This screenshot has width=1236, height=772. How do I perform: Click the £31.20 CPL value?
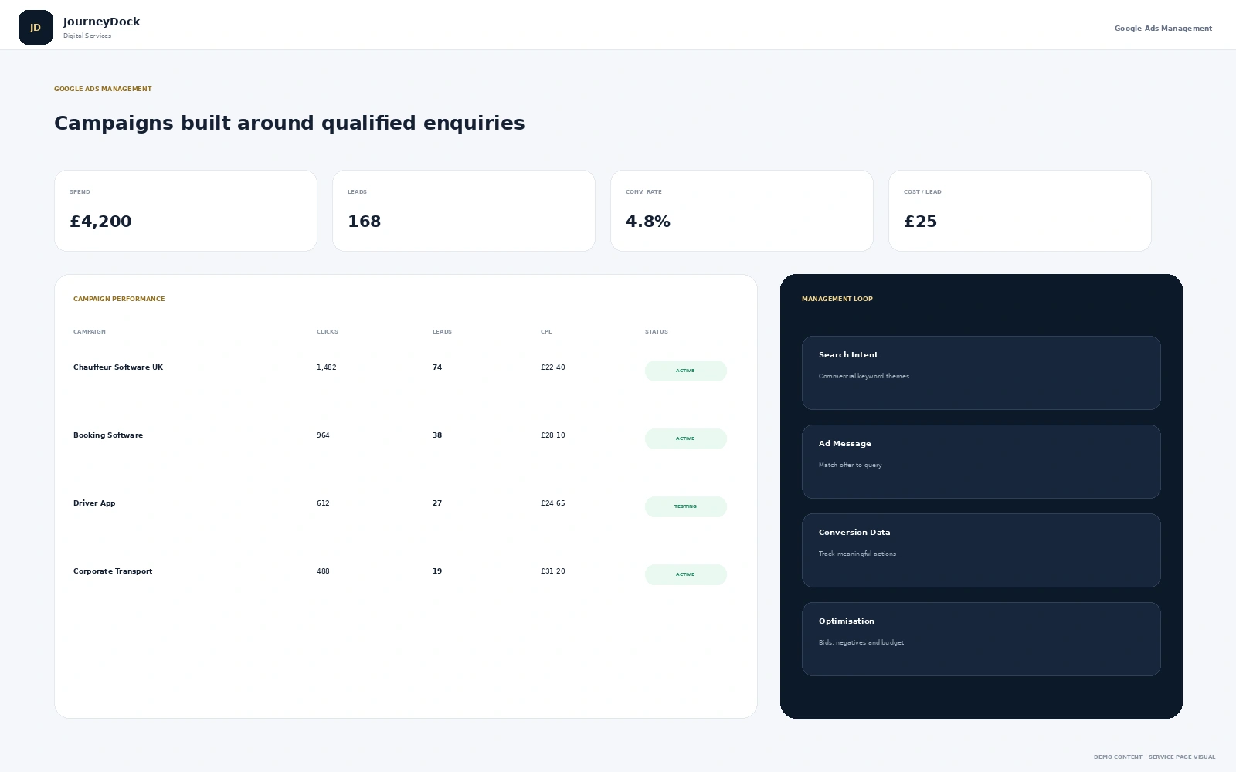[x=553, y=571]
